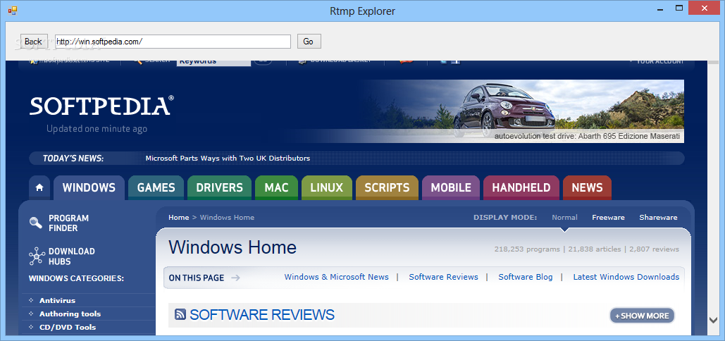Click the Rtmp Explorer app icon
The width and height of the screenshot is (725, 341).
coord(12,10)
